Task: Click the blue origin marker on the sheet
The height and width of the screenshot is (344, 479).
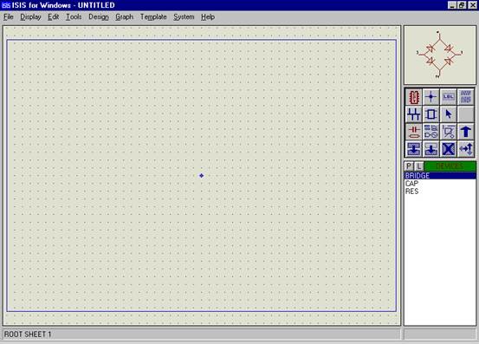Action: pyautogui.click(x=201, y=175)
